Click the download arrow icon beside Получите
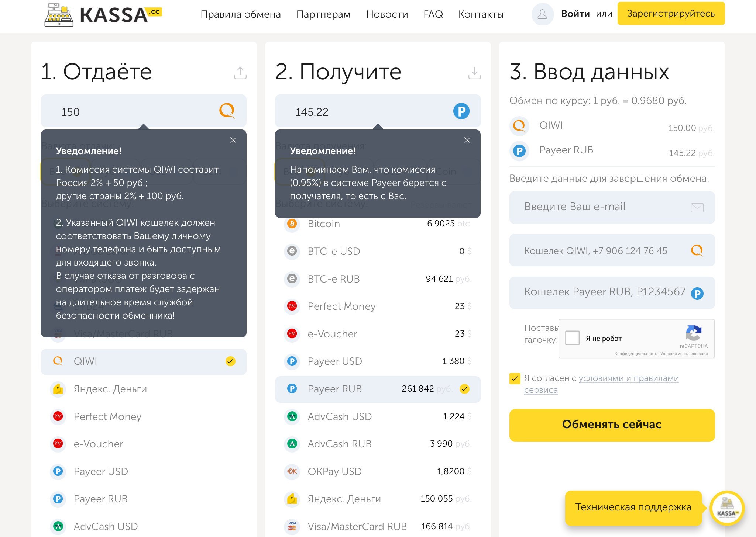Image resolution: width=756 pixels, height=537 pixels. (x=474, y=73)
